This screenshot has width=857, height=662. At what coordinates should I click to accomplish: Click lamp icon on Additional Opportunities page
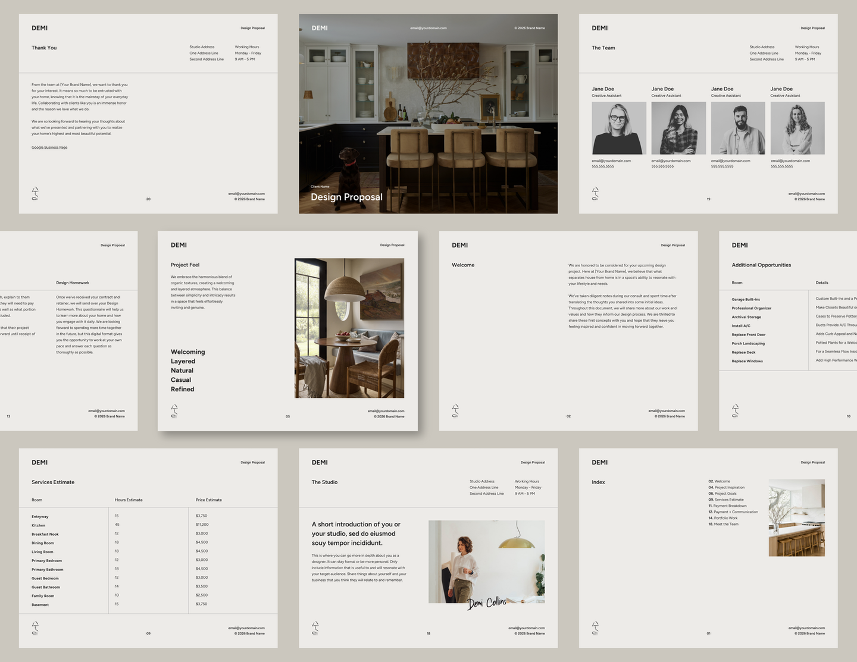(736, 410)
